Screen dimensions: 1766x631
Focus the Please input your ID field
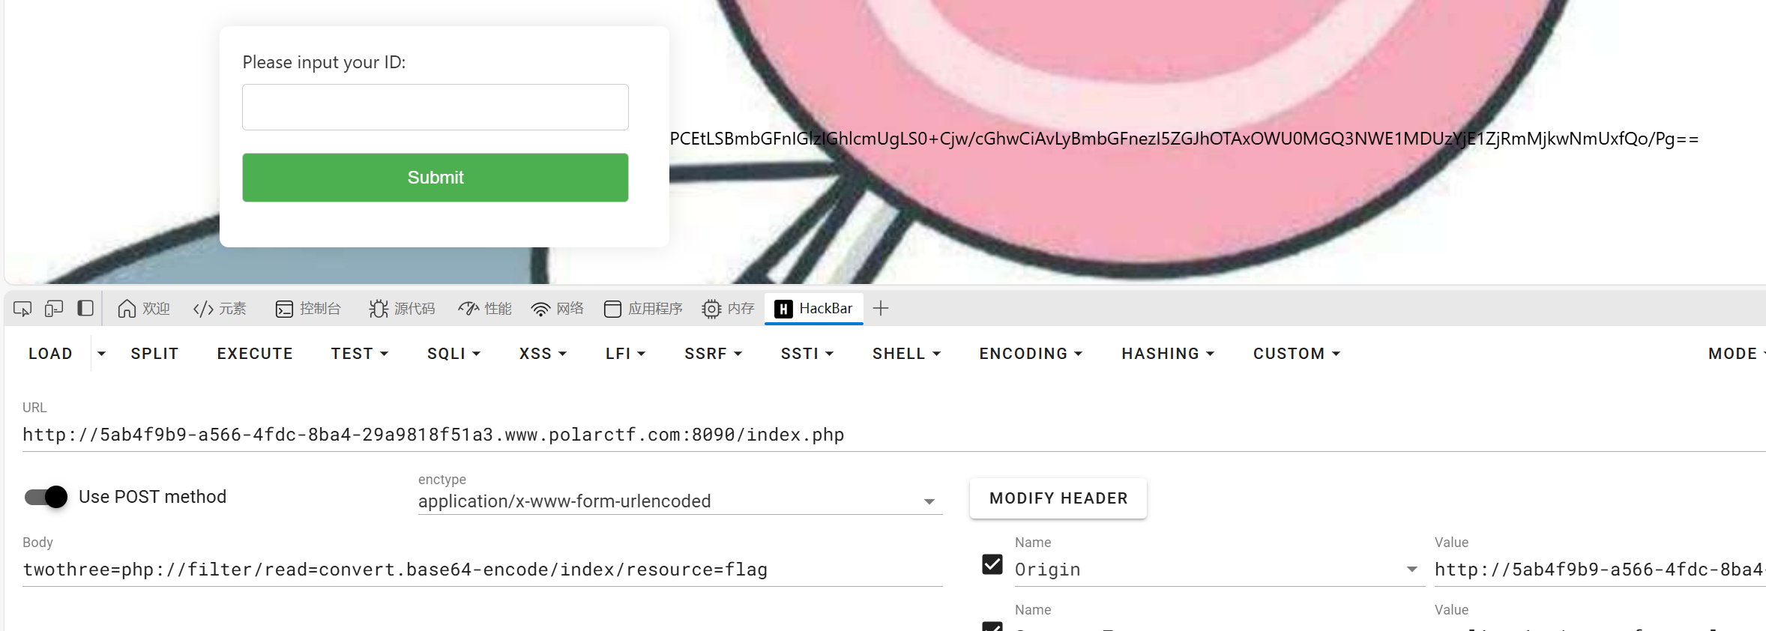[x=436, y=107]
